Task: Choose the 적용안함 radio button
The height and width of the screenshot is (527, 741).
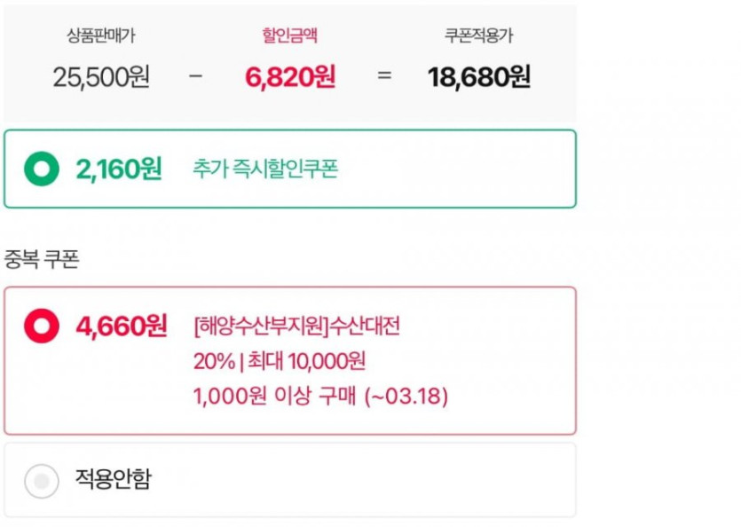Action: point(41,481)
